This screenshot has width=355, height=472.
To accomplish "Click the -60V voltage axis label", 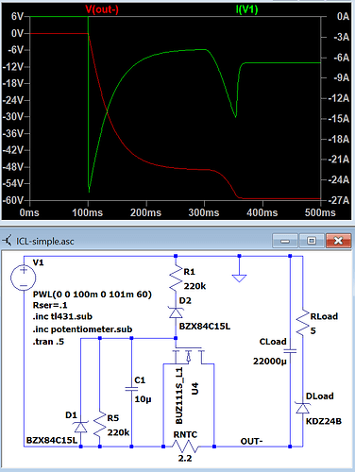I will point(13,200).
